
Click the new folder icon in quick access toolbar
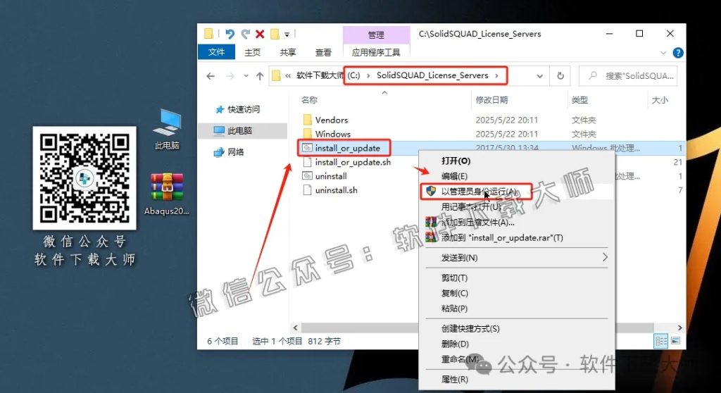coord(275,34)
